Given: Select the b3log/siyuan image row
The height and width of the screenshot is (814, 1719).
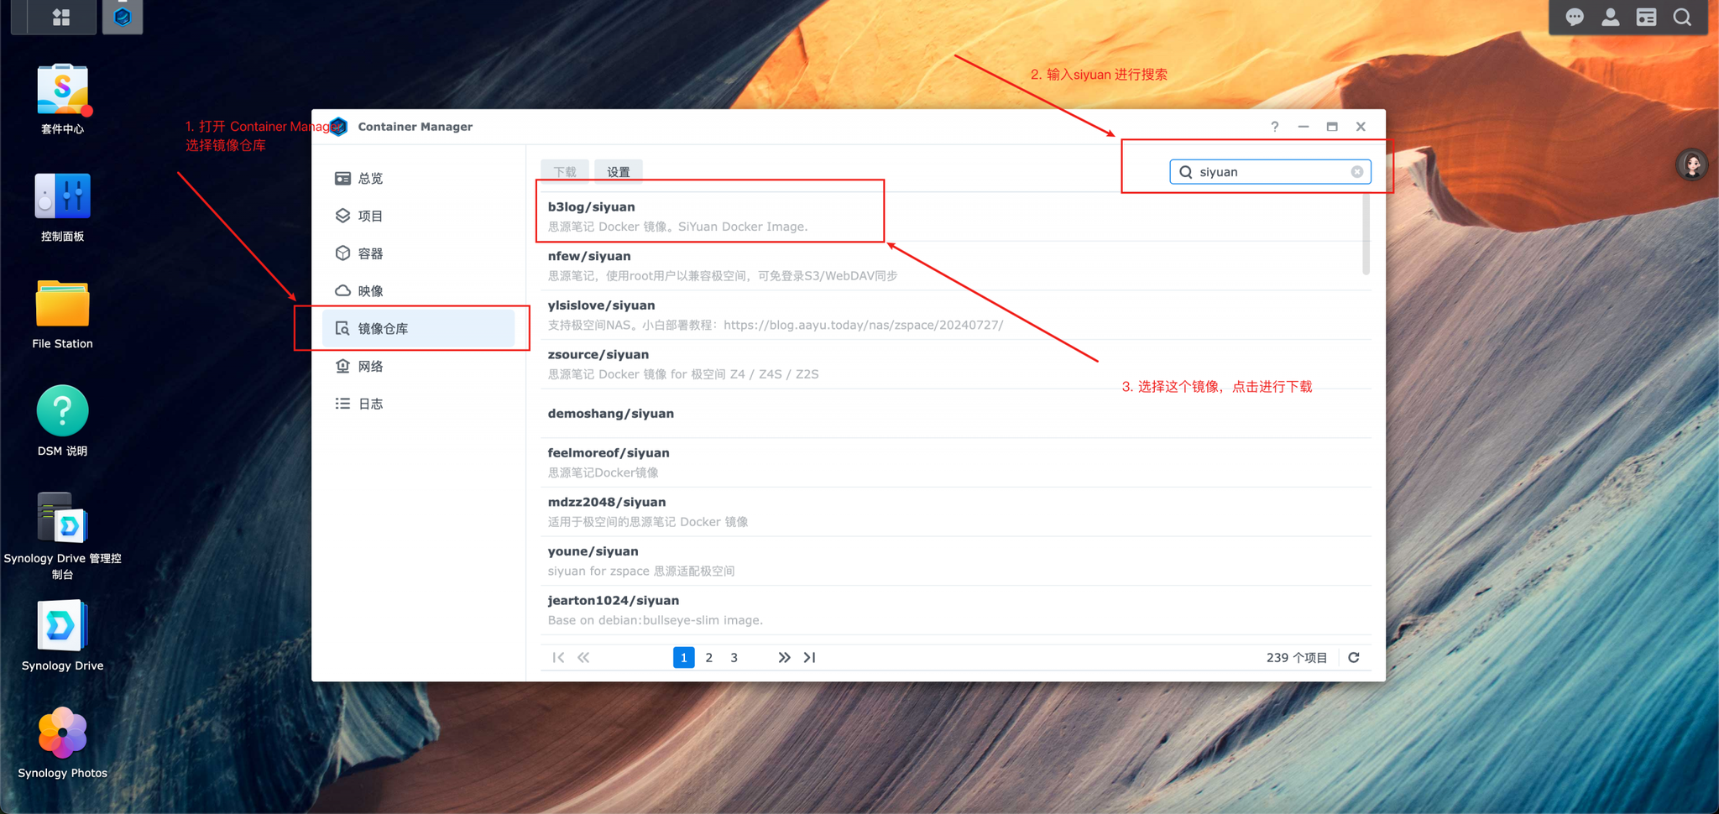Looking at the screenshot, I should pyautogui.click(x=955, y=217).
